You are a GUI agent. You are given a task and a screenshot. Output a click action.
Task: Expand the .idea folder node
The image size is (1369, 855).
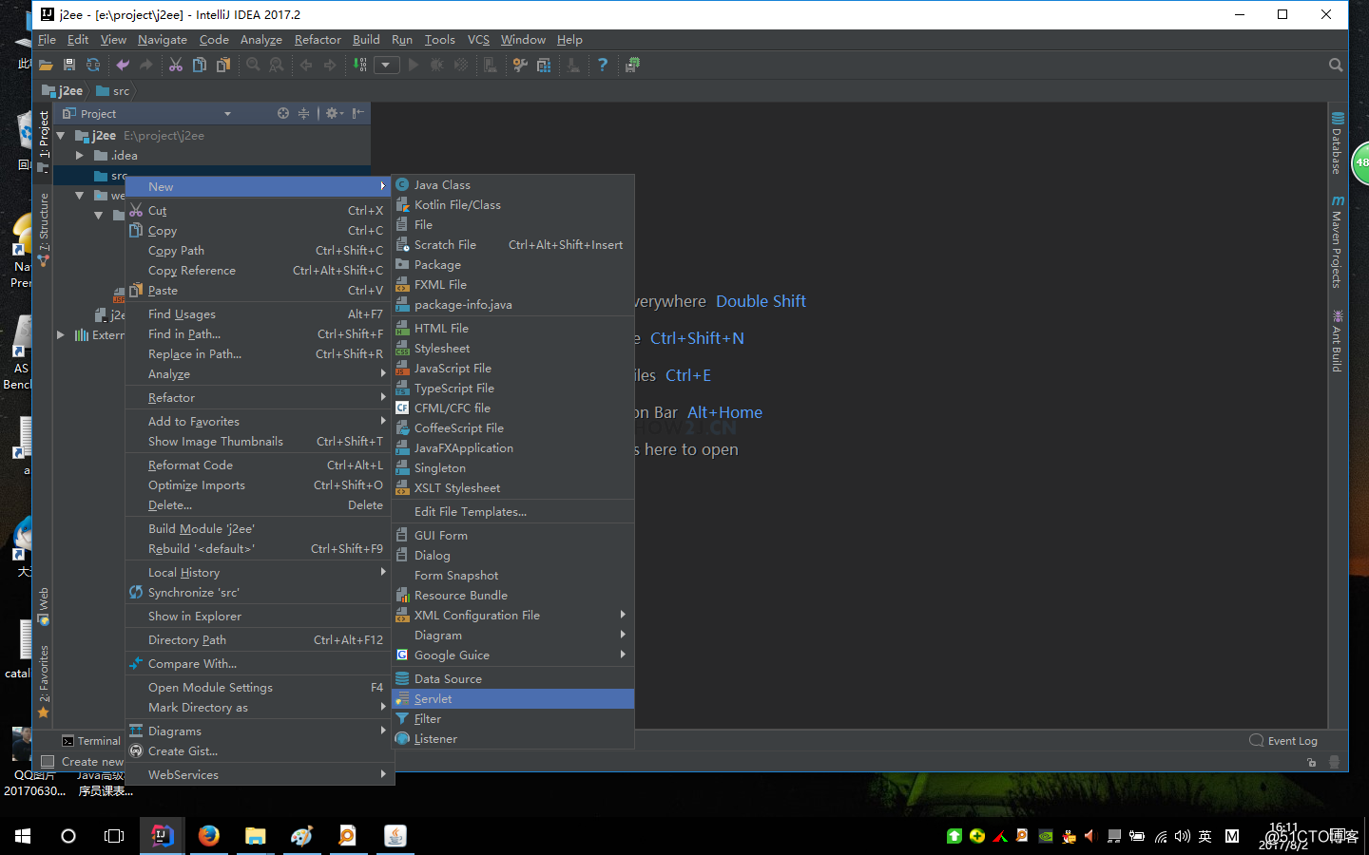coord(80,155)
